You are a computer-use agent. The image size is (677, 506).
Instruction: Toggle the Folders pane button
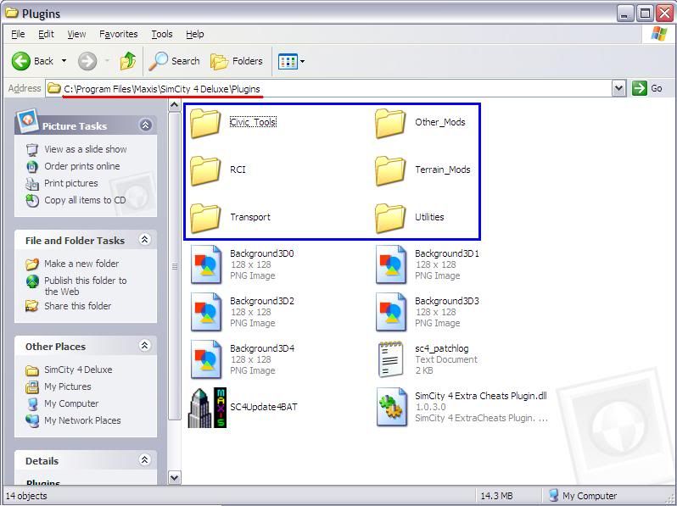pos(237,61)
